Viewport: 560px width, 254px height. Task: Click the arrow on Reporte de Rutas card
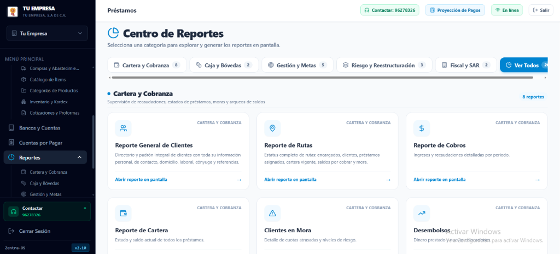coord(388,180)
